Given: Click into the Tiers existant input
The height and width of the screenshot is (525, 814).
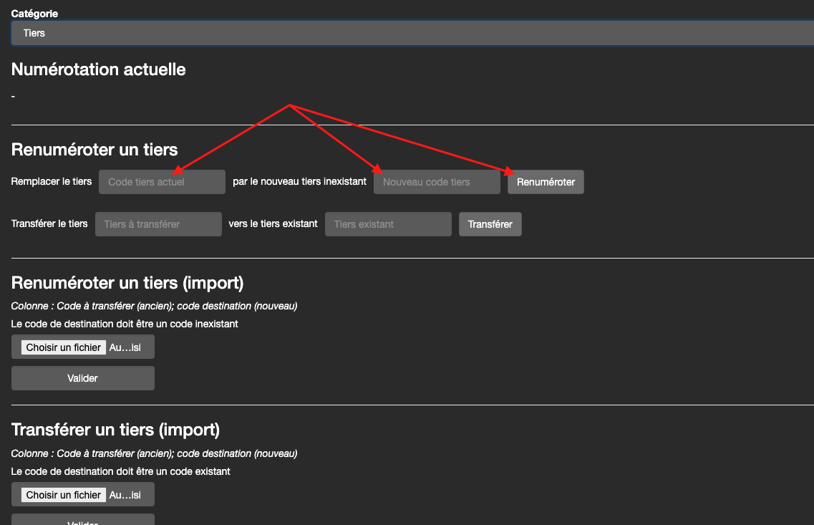Looking at the screenshot, I should [x=388, y=224].
